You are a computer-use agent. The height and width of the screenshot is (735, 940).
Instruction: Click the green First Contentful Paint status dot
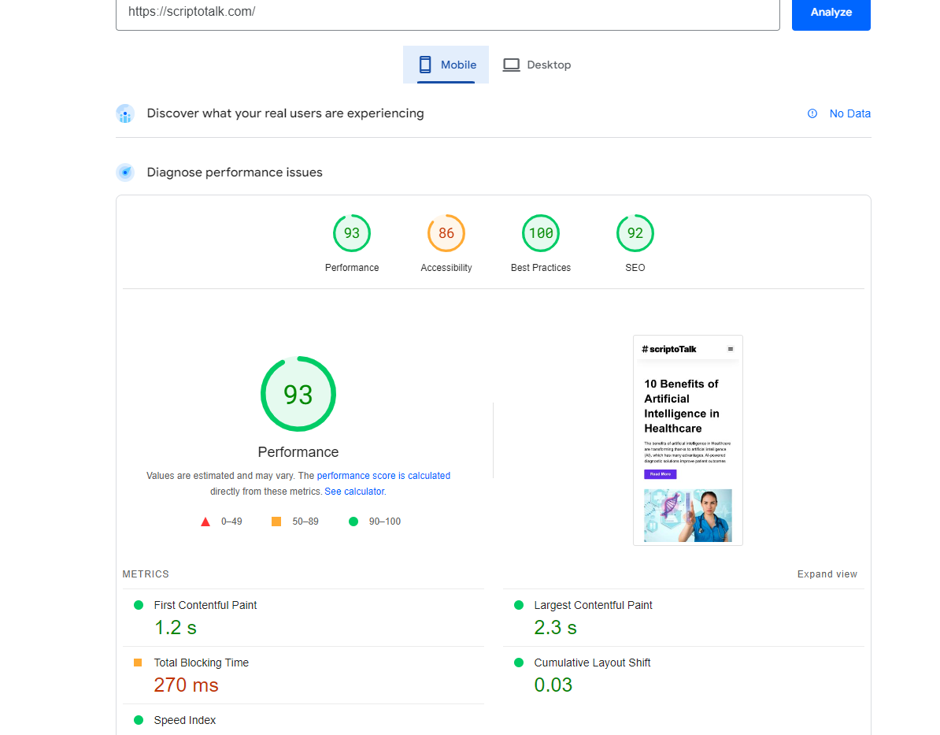(x=139, y=605)
